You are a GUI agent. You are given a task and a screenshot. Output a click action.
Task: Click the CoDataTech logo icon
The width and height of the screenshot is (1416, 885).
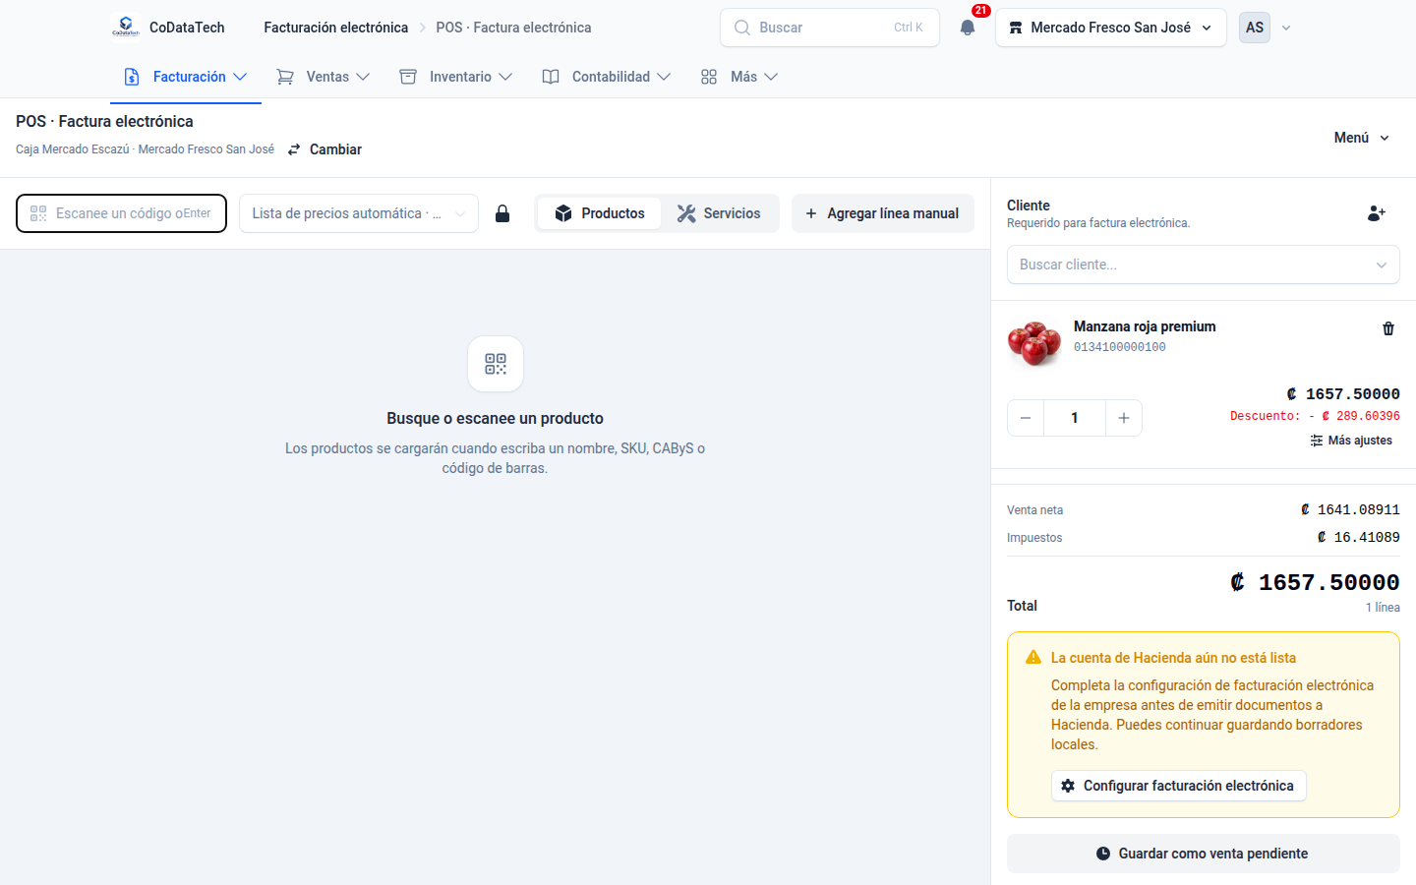(x=125, y=28)
